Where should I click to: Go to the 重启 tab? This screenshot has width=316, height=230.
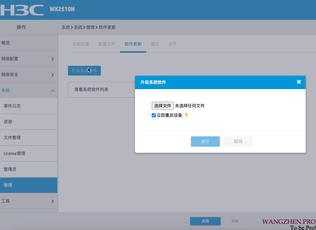155,44
